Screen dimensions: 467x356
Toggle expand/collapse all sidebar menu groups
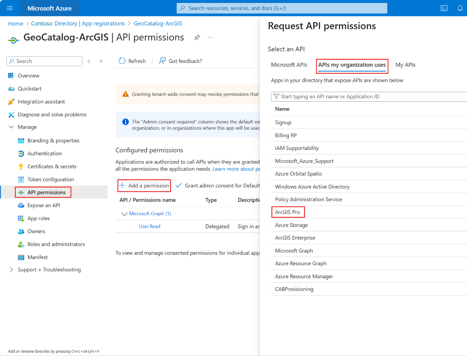pyautogui.click(x=89, y=61)
